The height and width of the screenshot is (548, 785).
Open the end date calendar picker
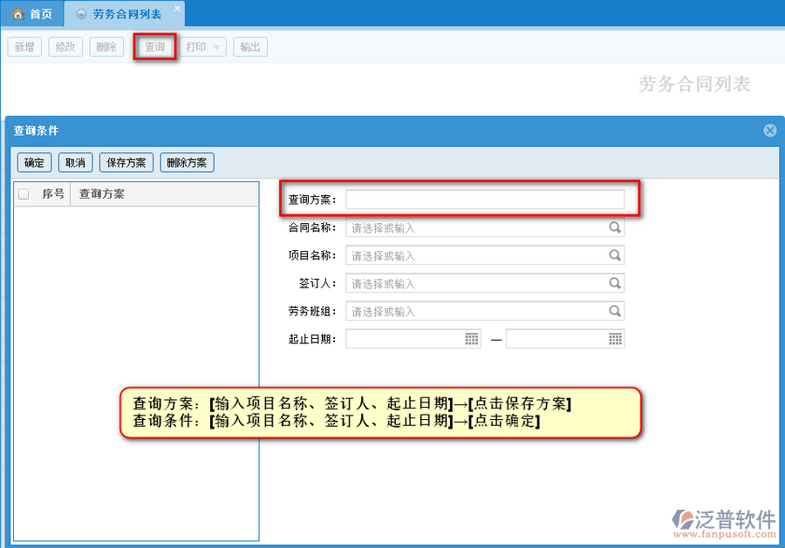(x=615, y=339)
